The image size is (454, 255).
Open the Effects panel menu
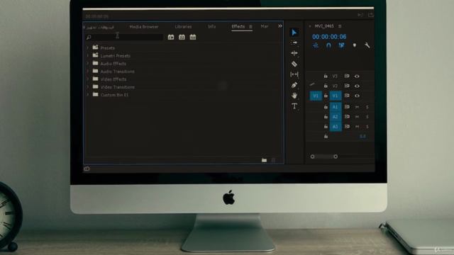click(250, 27)
